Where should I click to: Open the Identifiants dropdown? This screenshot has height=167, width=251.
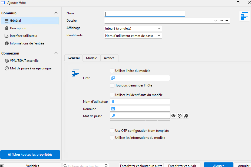point(133,36)
